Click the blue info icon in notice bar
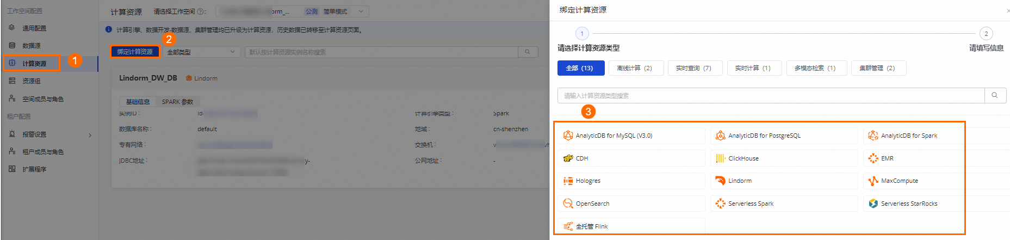 click(x=109, y=30)
